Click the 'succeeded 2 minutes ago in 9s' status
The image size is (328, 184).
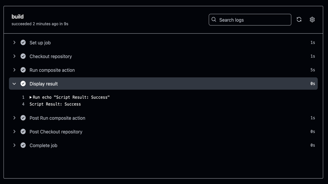tap(40, 24)
